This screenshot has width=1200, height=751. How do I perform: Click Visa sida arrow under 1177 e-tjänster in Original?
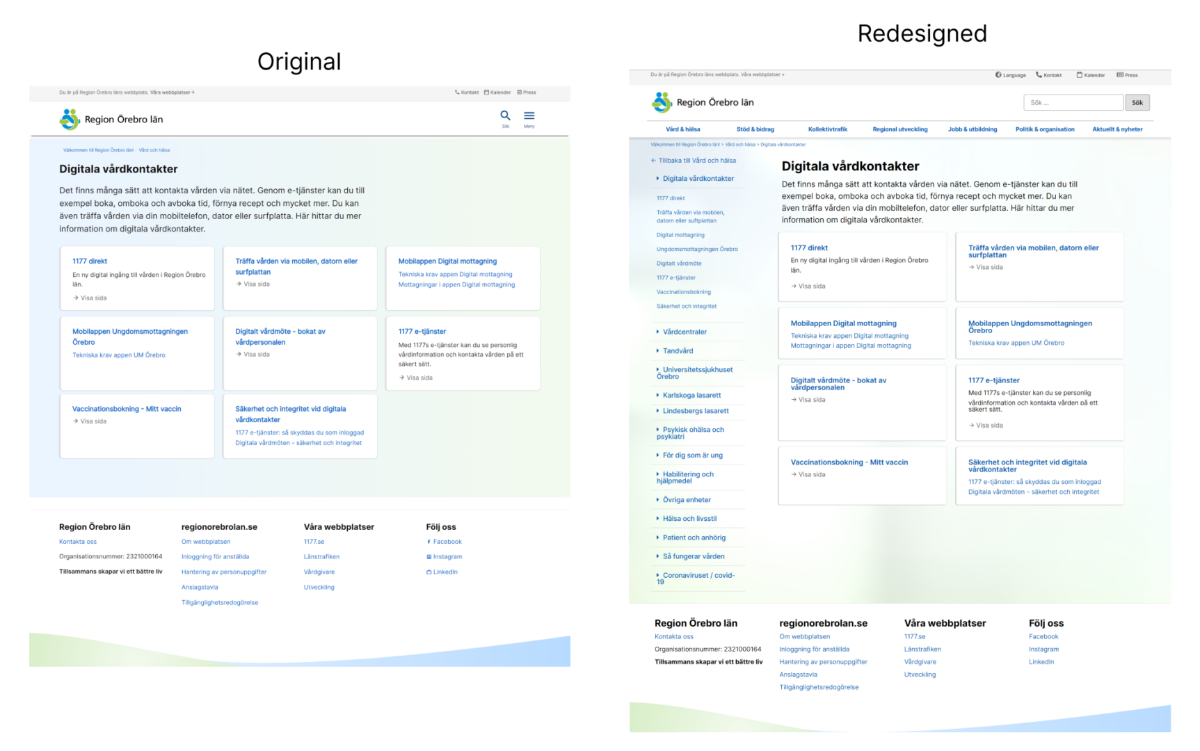[401, 378]
